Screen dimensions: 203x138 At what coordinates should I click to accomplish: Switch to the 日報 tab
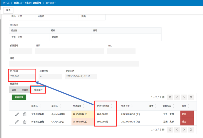[14, 90]
